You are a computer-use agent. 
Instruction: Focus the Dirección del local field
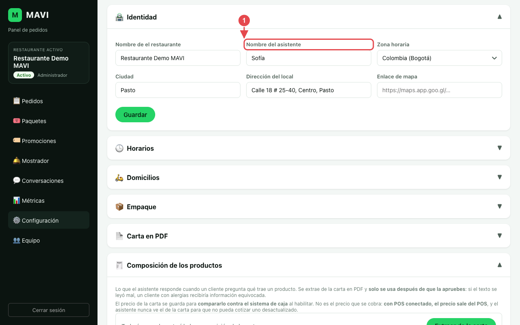309,90
